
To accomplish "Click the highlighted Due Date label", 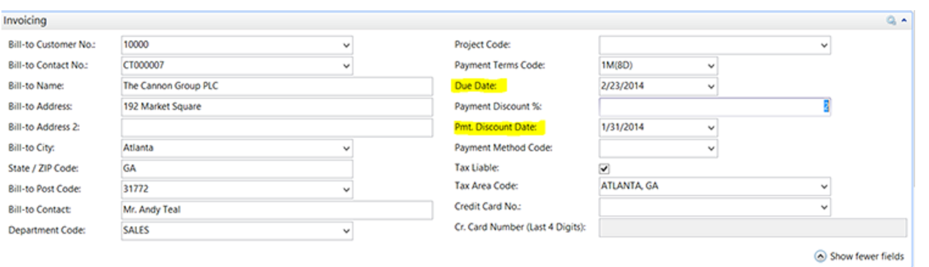I will pos(476,86).
